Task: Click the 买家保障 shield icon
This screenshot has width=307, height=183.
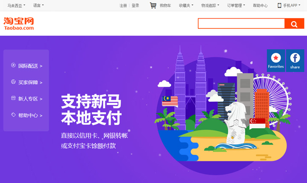Action: tap(13, 82)
